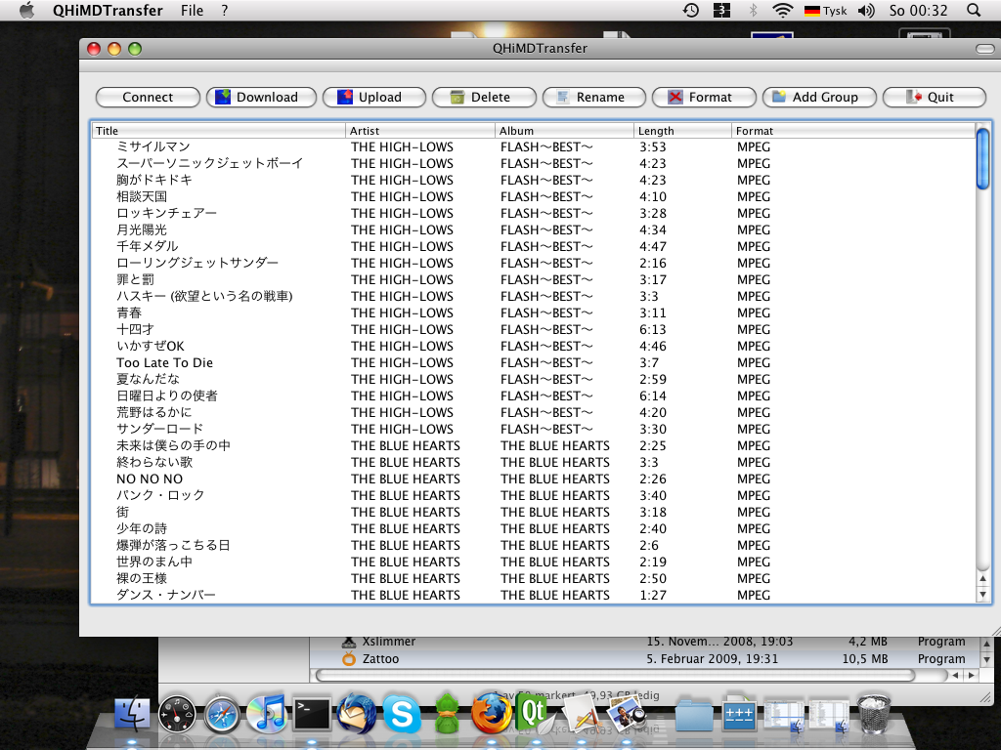The width and height of the screenshot is (1001, 750).
Task: Click the Download toolbar button
Action: [261, 97]
